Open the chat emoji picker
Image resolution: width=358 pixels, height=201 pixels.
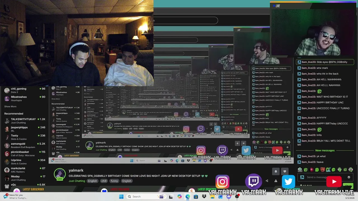[x=349, y=177]
